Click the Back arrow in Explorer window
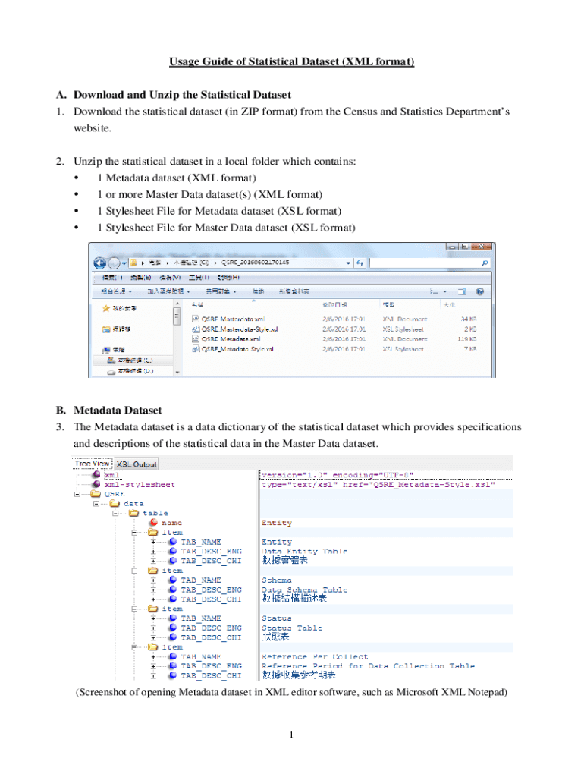The width and height of the screenshot is (584, 777). pyautogui.click(x=99, y=263)
